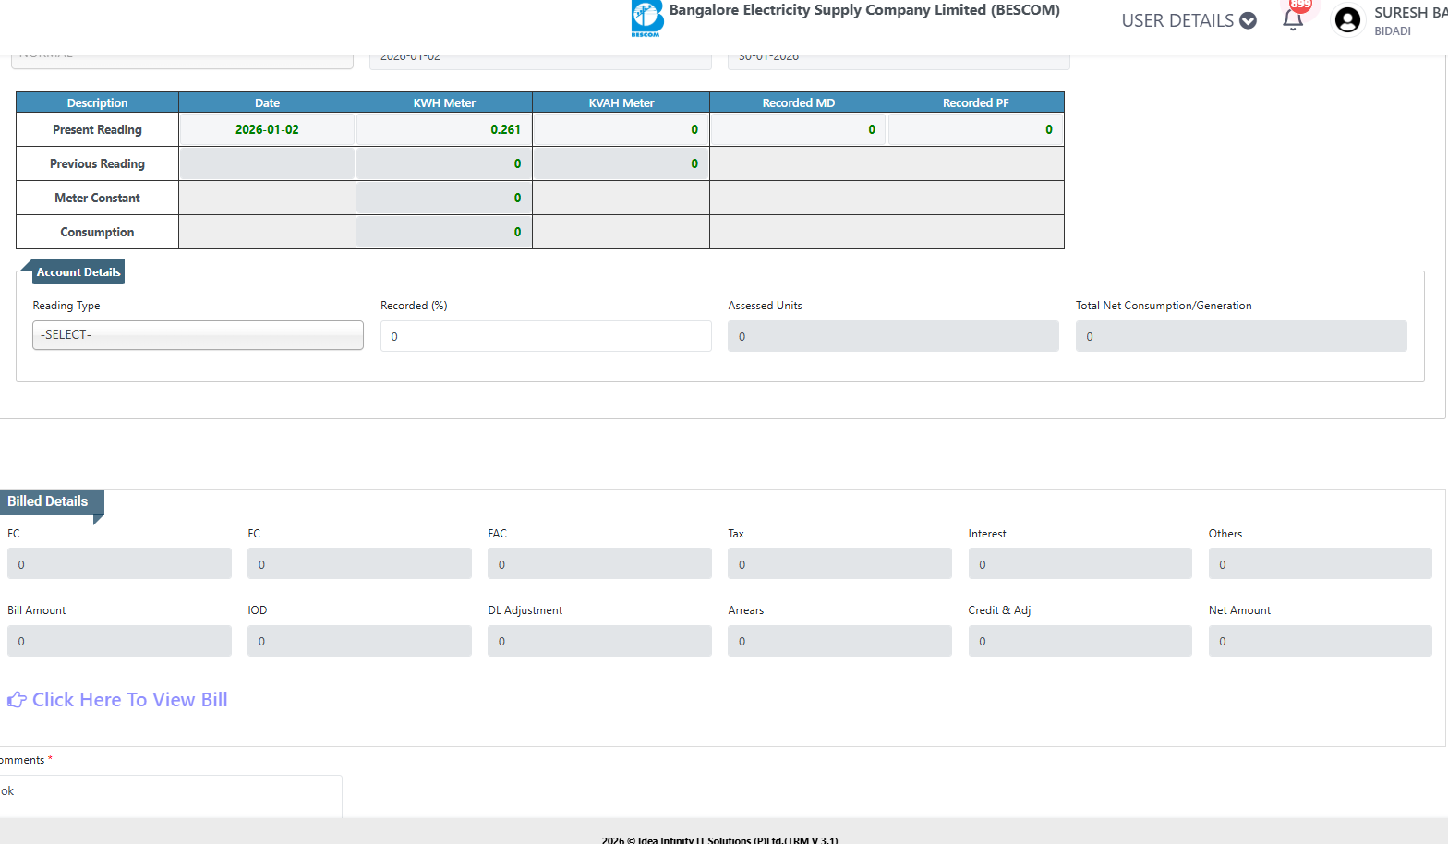Click the Assessed Units field

pos(892,336)
